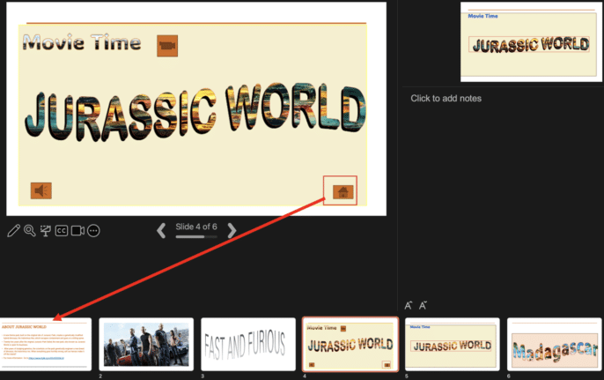604x380 pixels.
Task: Toggle subtitles with the CC button
Action: (62, 231)
